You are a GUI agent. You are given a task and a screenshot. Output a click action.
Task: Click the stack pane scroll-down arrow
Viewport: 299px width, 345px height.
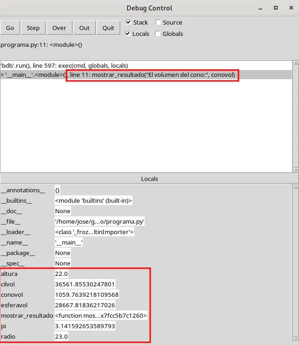point(296,170)
